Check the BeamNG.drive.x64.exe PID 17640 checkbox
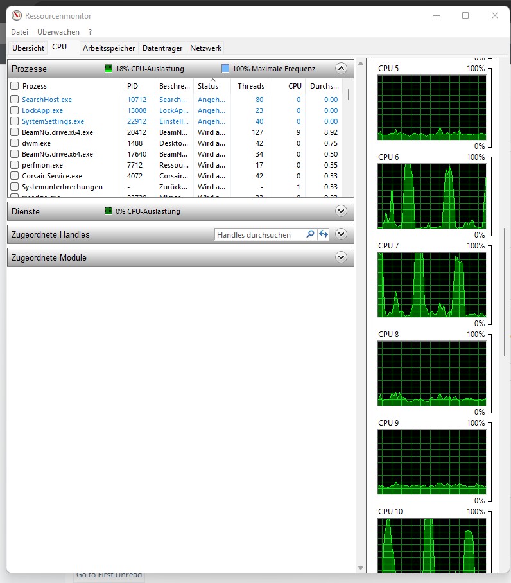 (15, 154)
